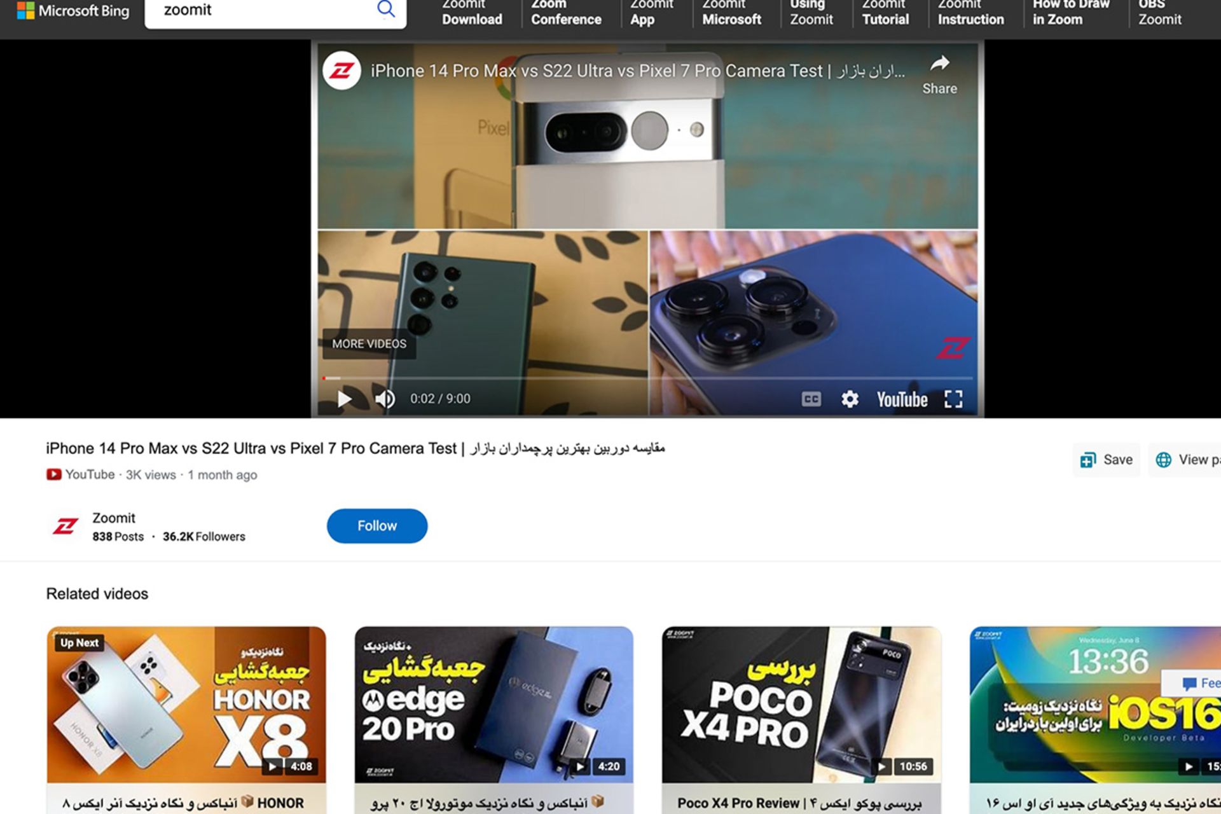Expand the More Videos overlay panel
Screen dimensions: 1221x814
[x=368, y=343]
